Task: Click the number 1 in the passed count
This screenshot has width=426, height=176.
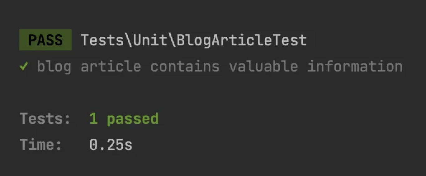Action: click(x=93, y=119)
